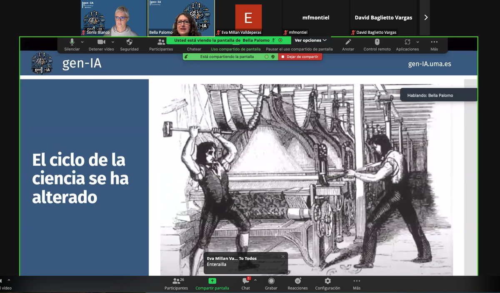Start recording with Grabar
This screenshot has width=500, height=293.
[x=271, y=284]
